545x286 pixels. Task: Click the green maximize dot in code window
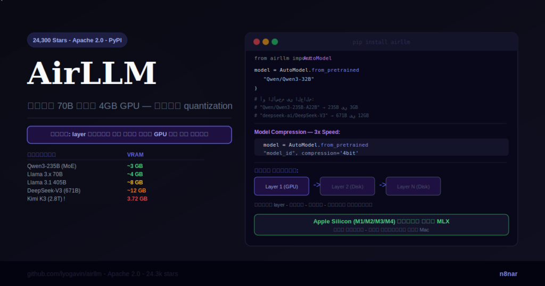pos(275,42)
